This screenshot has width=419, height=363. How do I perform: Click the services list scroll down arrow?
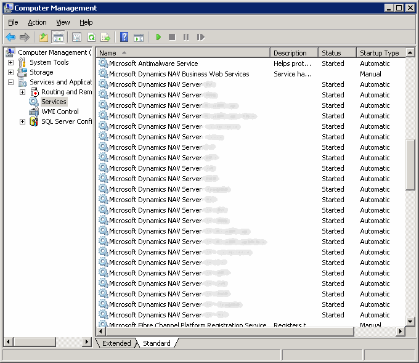[410, 322]
